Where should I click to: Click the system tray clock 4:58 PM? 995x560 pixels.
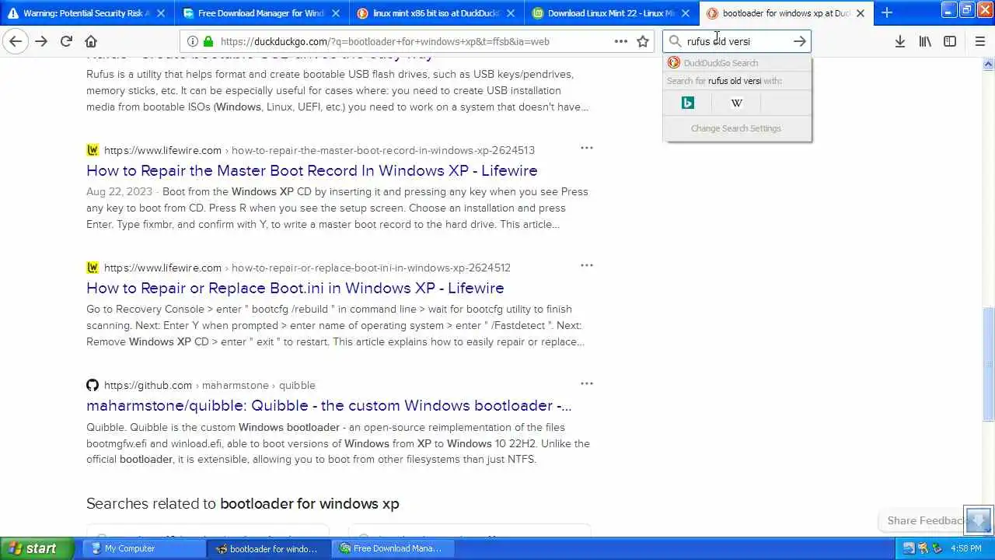pyautogui.click(x=965, y=548)
